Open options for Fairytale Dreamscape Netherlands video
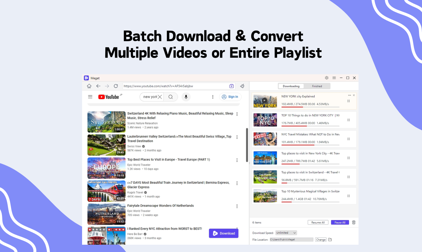The height and width of the screenshot is (252, 422). [x=237, y=206]
